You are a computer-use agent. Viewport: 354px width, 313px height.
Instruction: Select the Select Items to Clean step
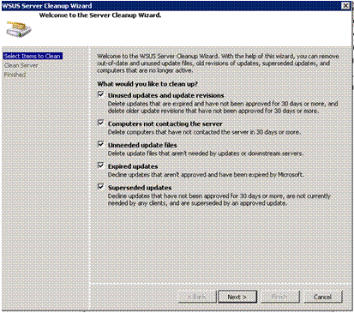click(x=33, y=56)
